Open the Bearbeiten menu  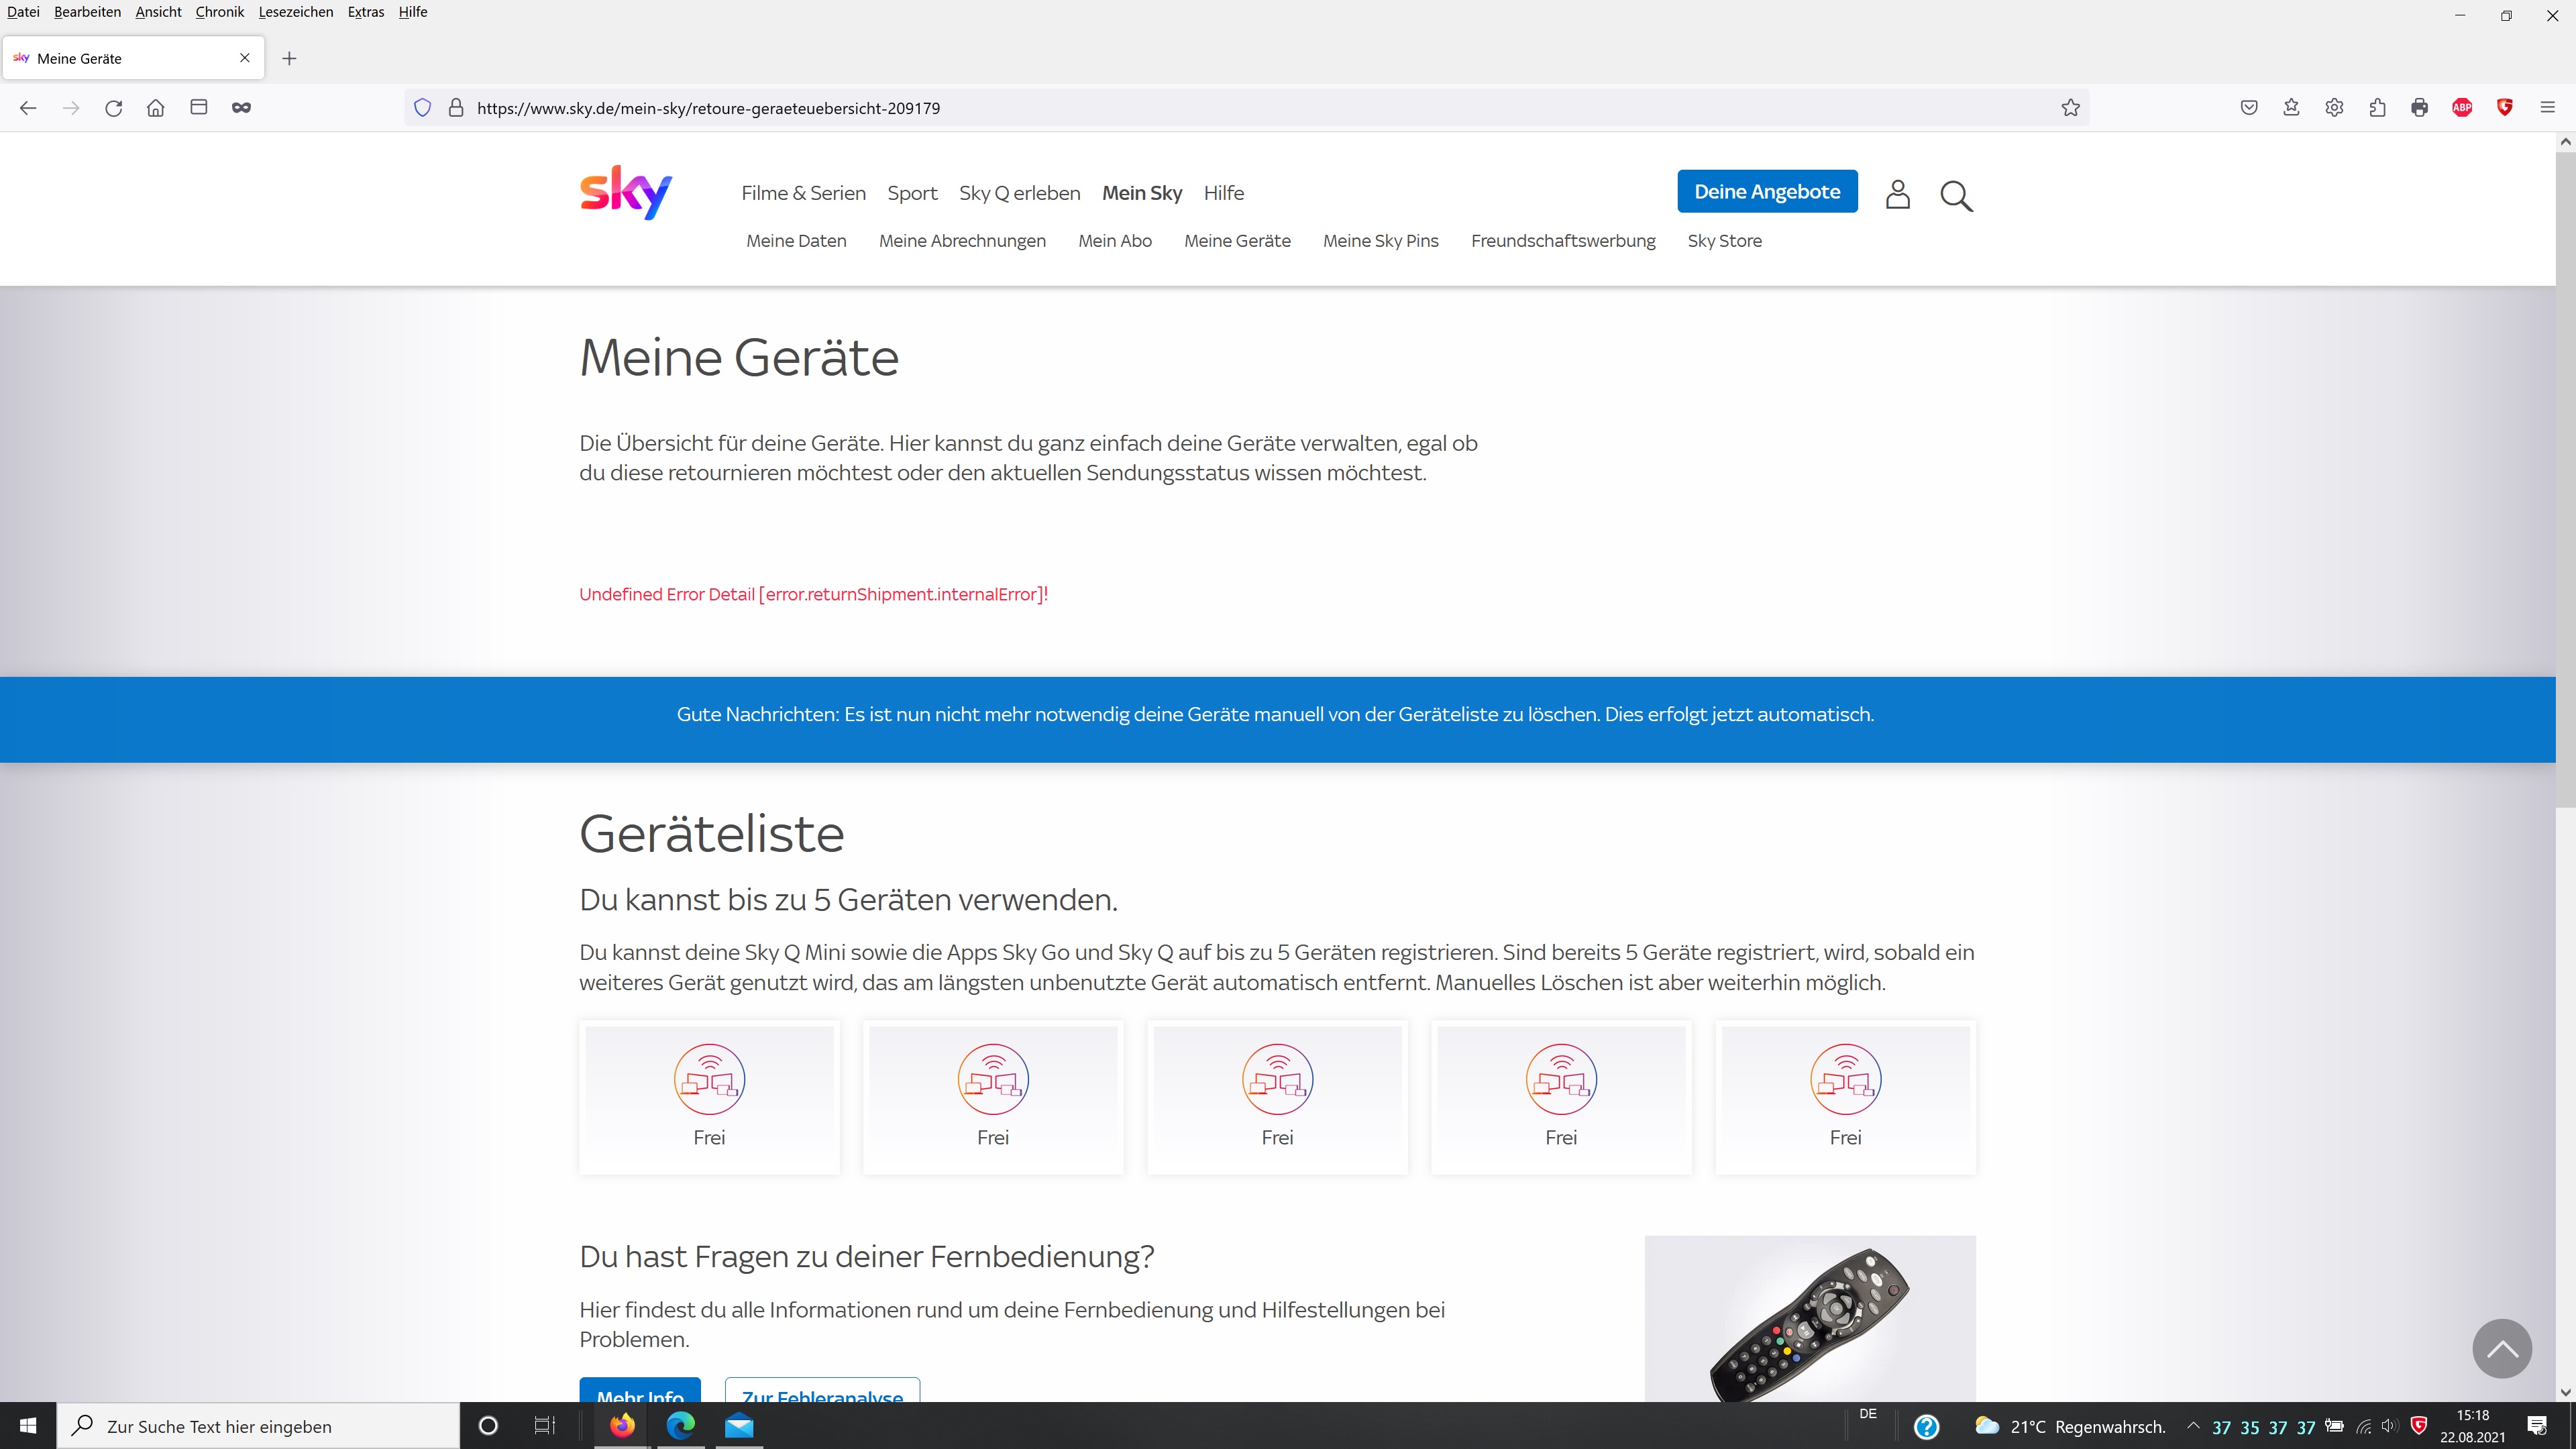pyautogui.click(x=87, y=12)
